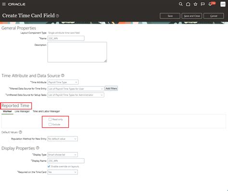Open notifications bell icon
This screenshot has width=228, height=191.
(x=210, y=4)
